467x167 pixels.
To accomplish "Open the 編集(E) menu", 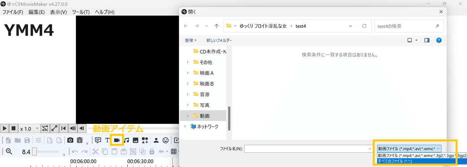I will [x=36, y=12].
